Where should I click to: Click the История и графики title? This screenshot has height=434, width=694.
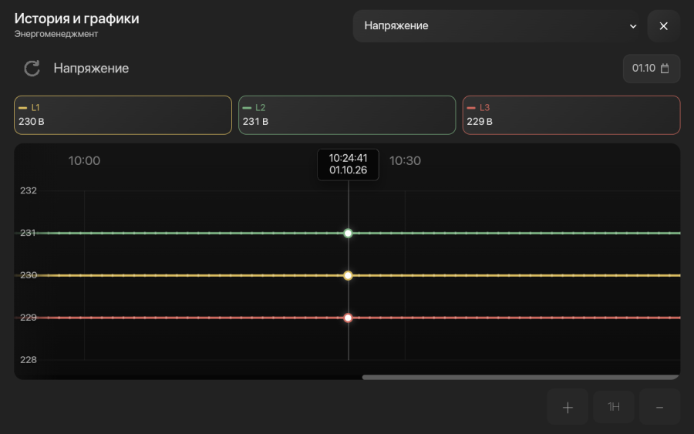[x=76, y=19]
